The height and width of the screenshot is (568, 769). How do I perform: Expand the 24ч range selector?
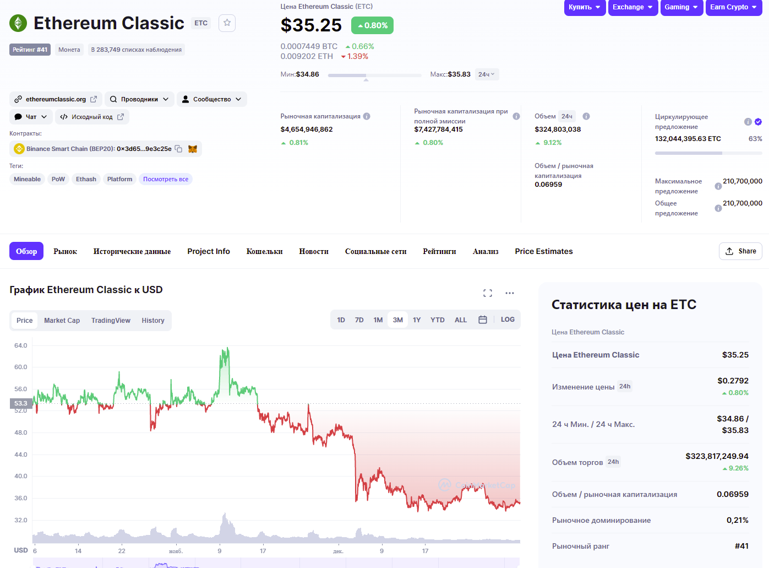pos(487,74)
